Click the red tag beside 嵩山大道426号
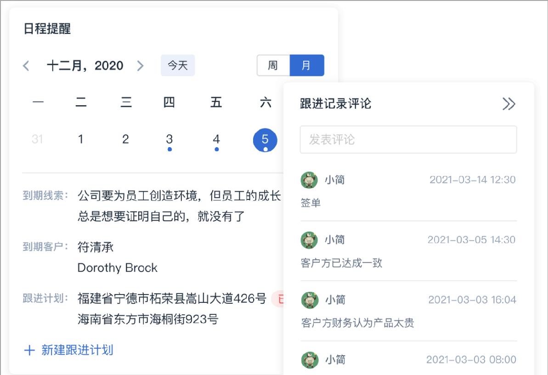548x375 pixels. (x=277, y=299)
